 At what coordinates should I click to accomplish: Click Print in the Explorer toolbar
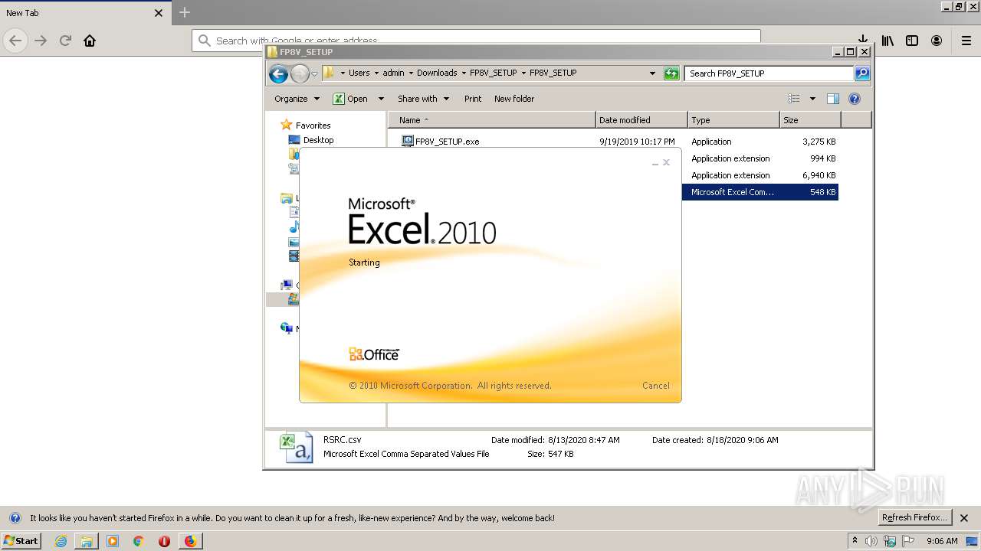click(473, 99)
